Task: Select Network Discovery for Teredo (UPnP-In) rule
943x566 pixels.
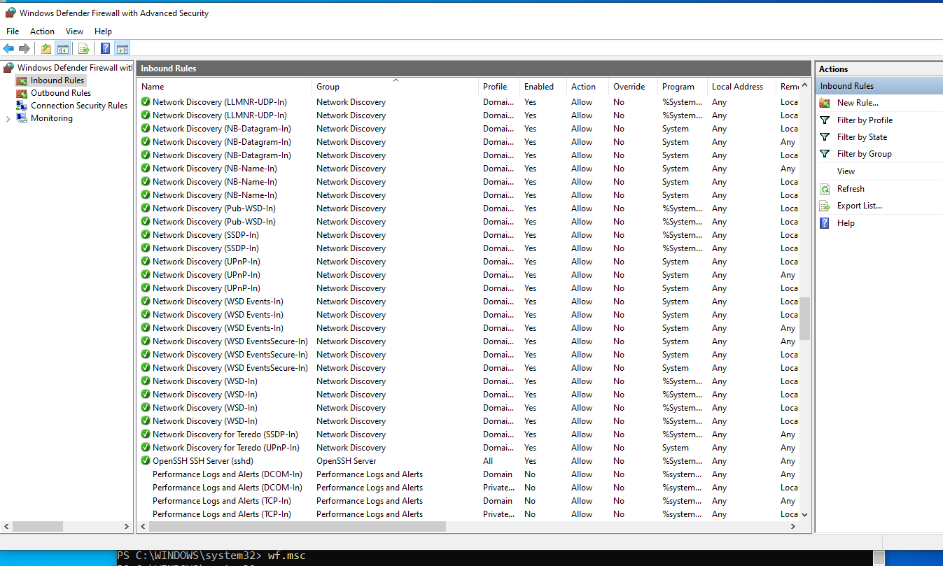Action: click(226, 448)
